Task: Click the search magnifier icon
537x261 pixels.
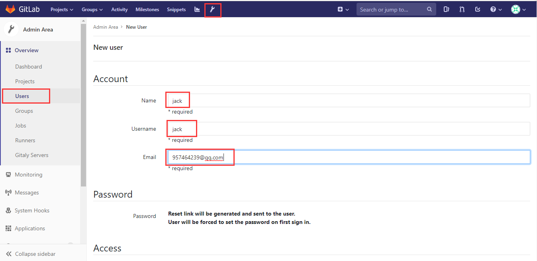Action: coord(429,9)
